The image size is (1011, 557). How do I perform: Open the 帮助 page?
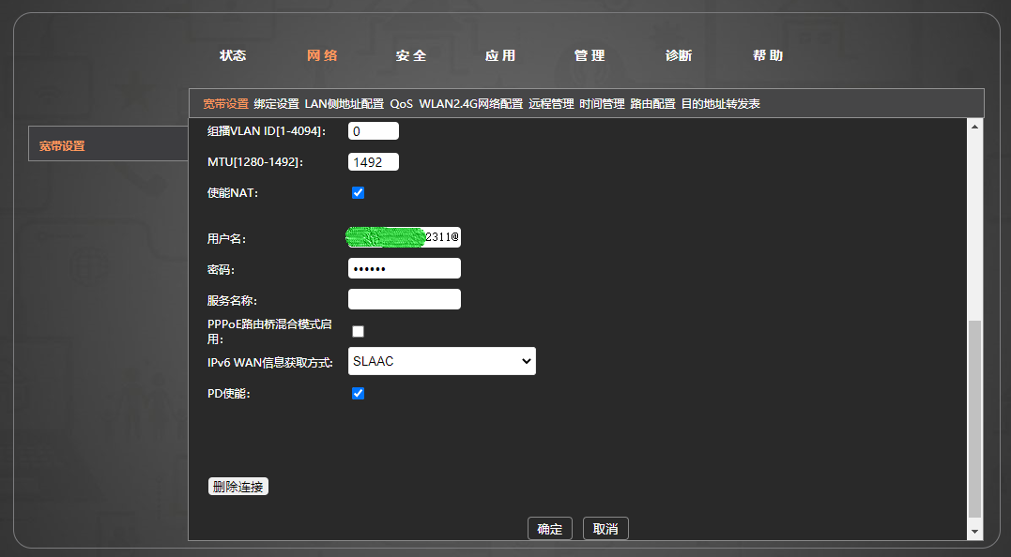tap(768, 55)
